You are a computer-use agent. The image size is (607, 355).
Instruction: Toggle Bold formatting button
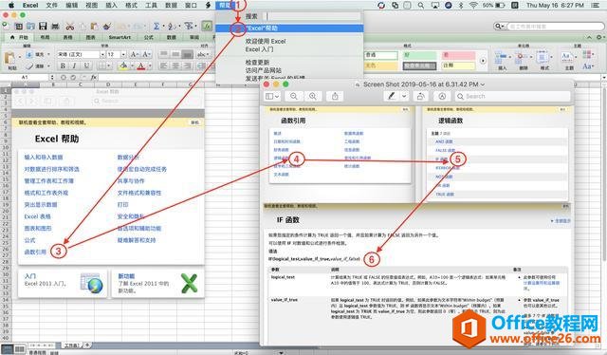pyautogui.click(x=64, y=65)
